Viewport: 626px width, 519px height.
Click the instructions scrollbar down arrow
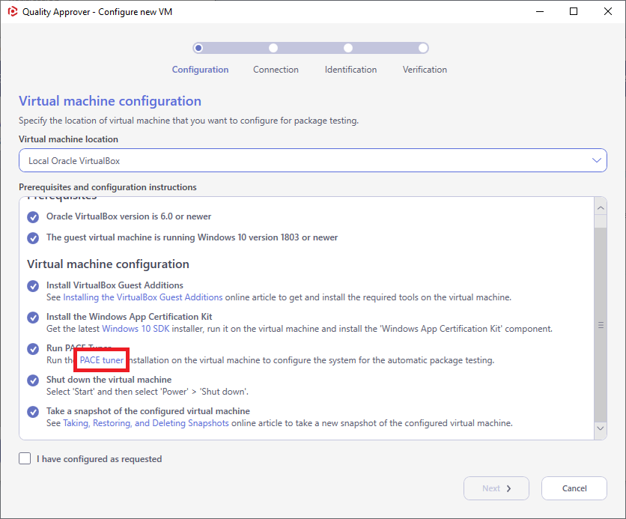[x=601, y=428]
